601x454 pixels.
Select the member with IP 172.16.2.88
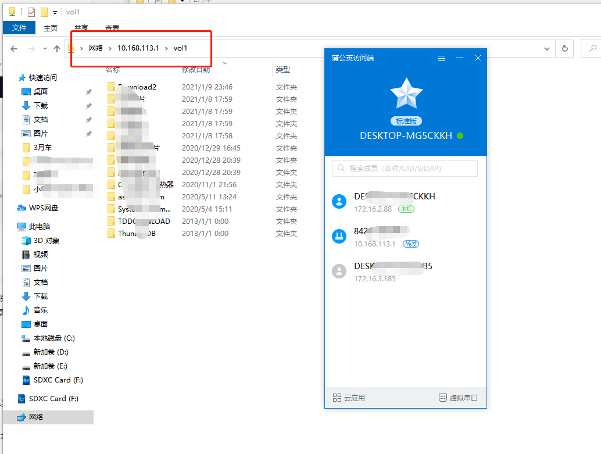click(x=406, y=202)
